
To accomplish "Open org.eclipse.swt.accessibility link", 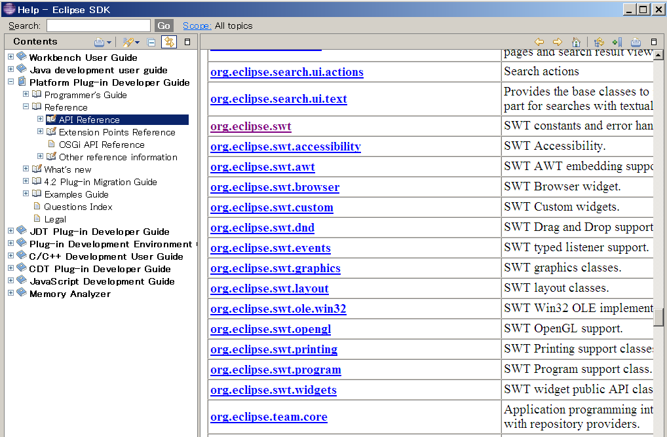I will coord(286,147).
